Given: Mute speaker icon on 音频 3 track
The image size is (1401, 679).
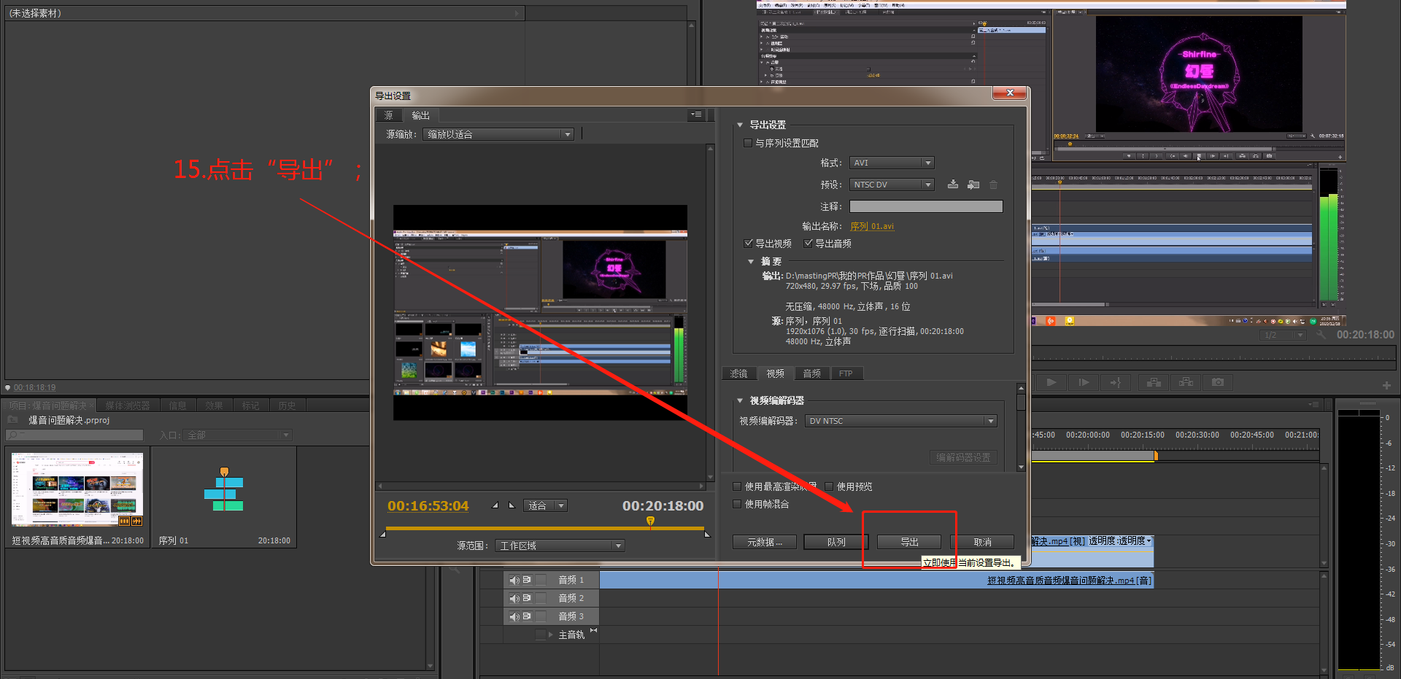Looking at the screenshot, I should [x=514, y=617].
